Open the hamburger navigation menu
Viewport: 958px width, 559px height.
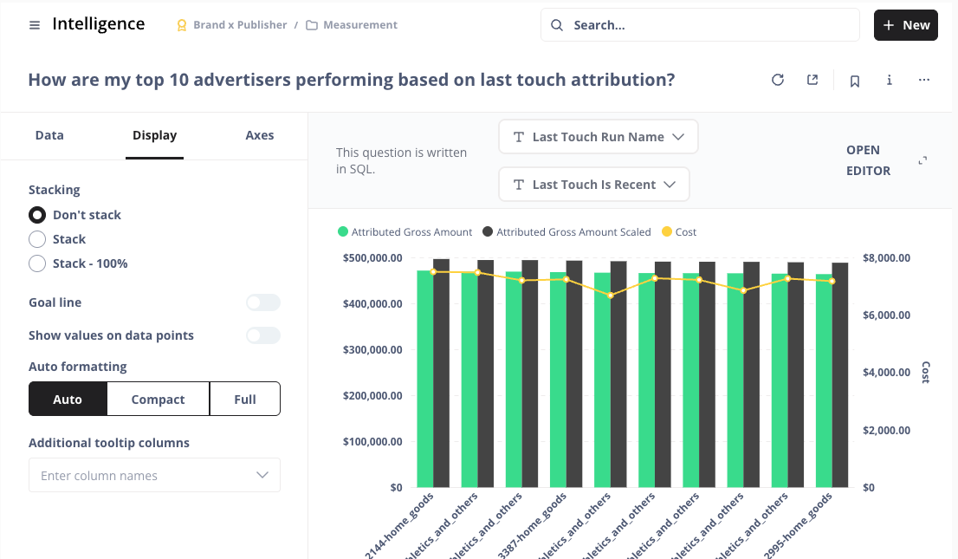[x=35, y=25]
